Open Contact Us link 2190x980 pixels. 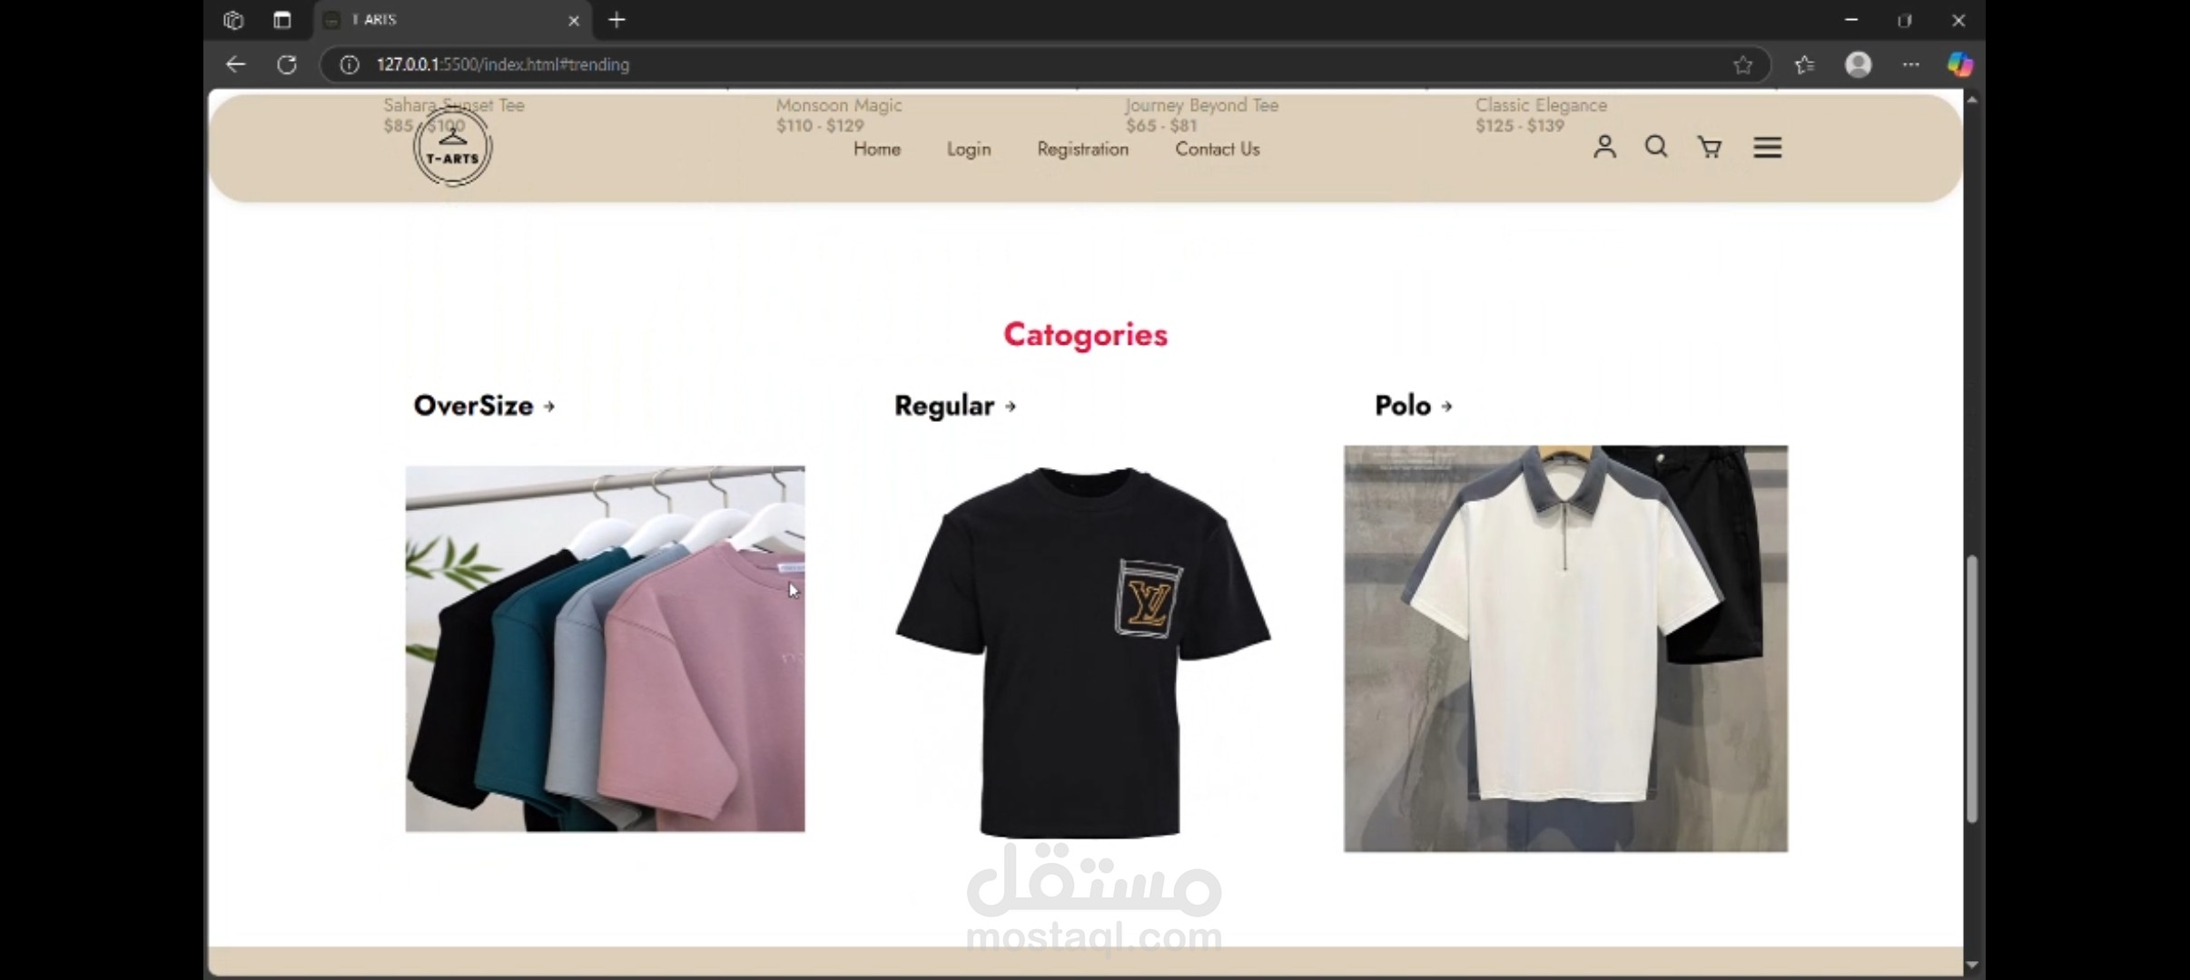point(1217,149)
